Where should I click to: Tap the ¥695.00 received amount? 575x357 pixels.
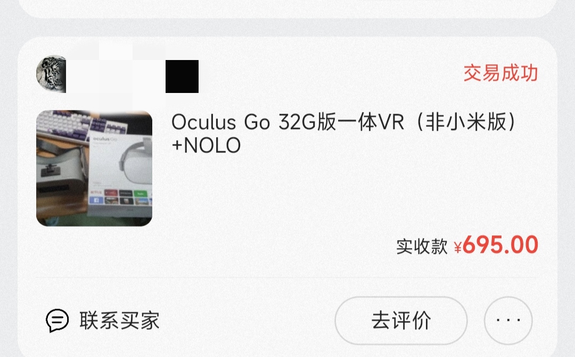click(496, 245)
